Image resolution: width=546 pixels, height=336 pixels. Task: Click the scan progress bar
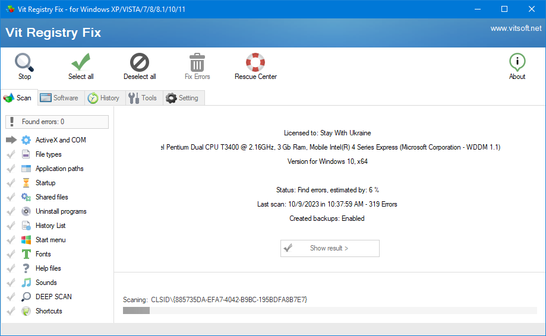pos(330,310)
